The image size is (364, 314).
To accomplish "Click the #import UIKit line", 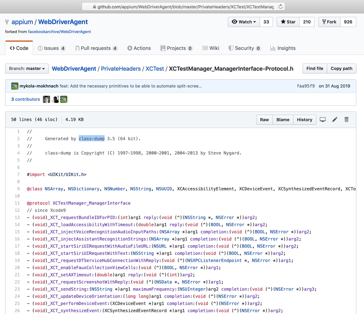I will [x=57, y=175].
